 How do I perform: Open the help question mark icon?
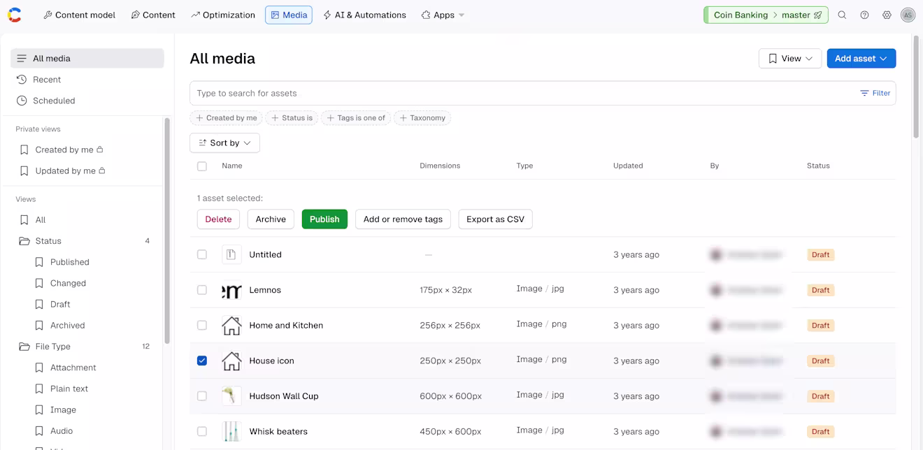[x=864, y=15]
